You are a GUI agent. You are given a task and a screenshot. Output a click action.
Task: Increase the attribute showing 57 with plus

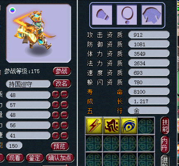pyautogui.click(x=56, y=105)
